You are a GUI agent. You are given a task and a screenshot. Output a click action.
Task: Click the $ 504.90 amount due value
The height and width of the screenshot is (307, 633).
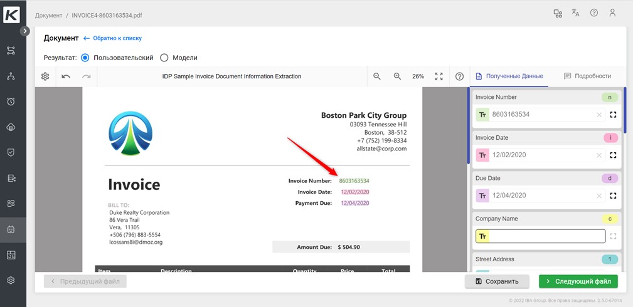349,247
